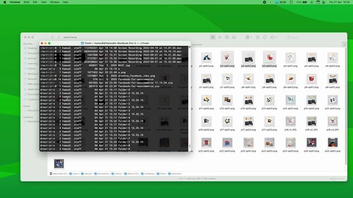Click the Edit Tags icon in Finder toolbar
This screenshot has width=353, height=198.
coord(265,37)
